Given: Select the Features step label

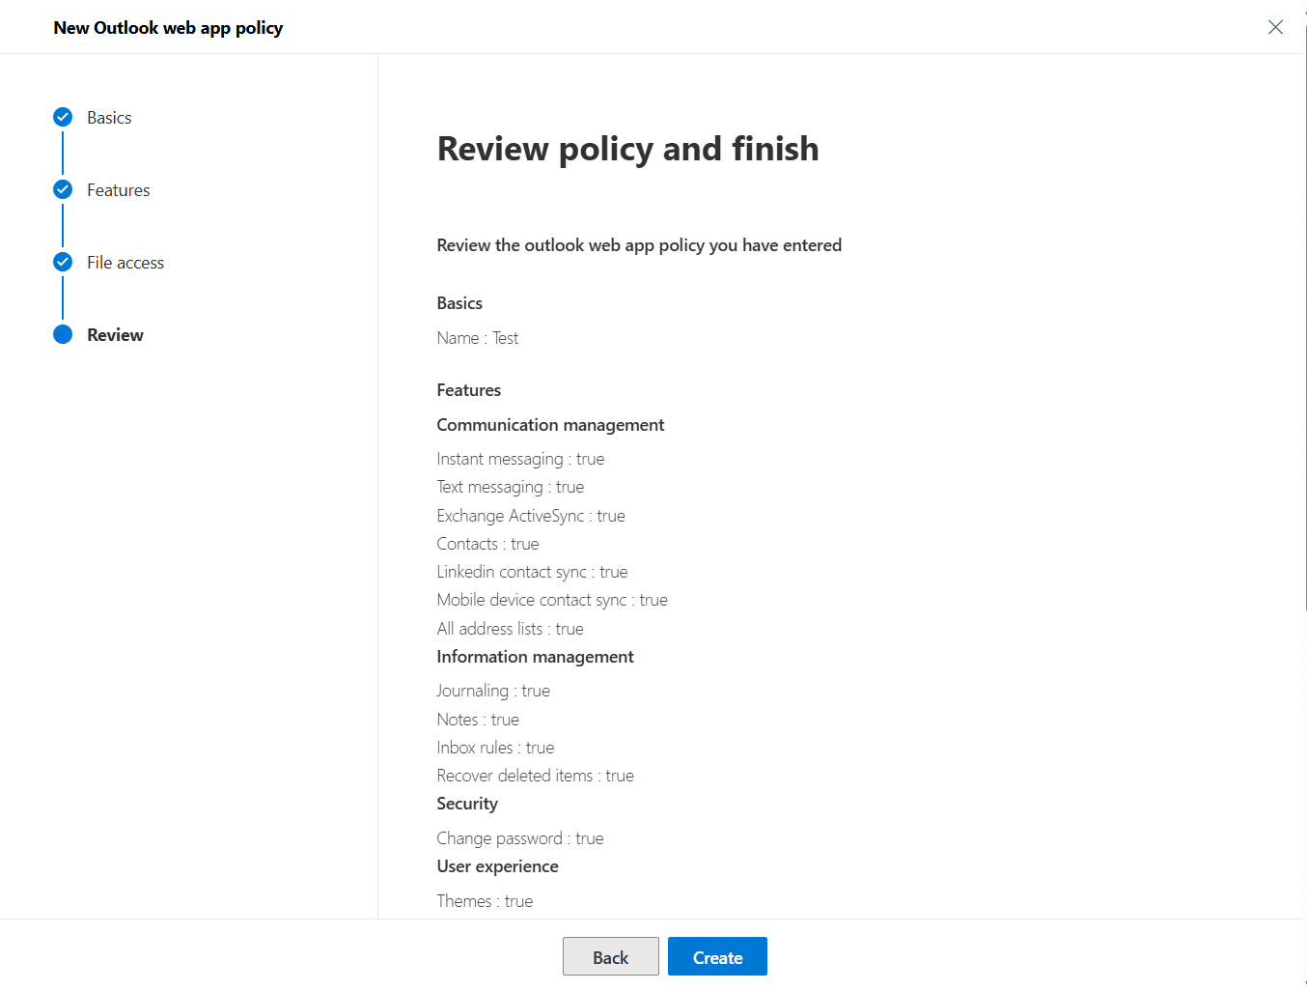Looking at the screenshot, I should pyautogui.click(x=118, y=189).
